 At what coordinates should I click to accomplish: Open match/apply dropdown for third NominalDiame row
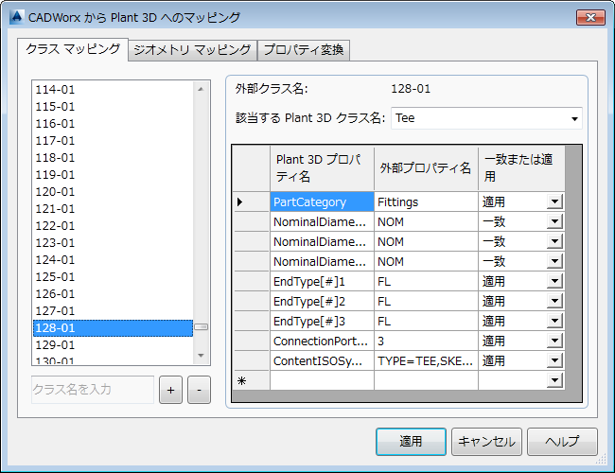coord(554,262)
